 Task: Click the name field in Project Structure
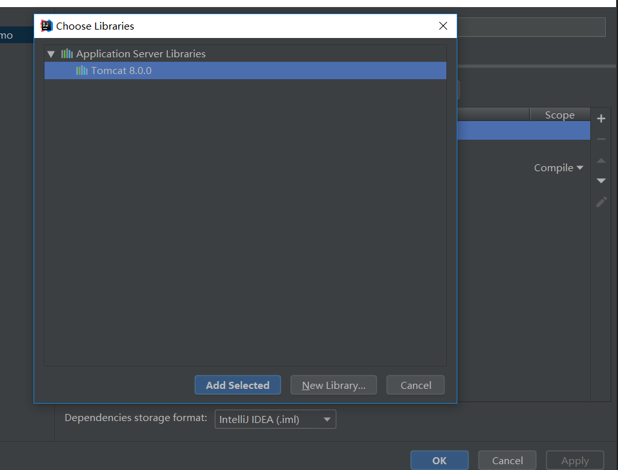531,27
